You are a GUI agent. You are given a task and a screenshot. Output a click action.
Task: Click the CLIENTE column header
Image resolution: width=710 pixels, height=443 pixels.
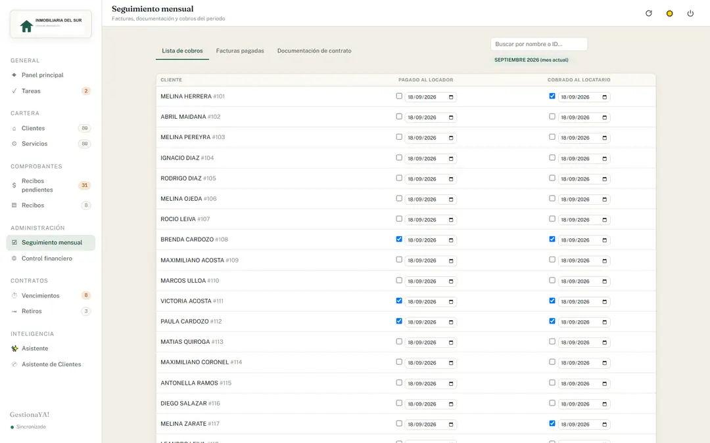click(171, 79)
